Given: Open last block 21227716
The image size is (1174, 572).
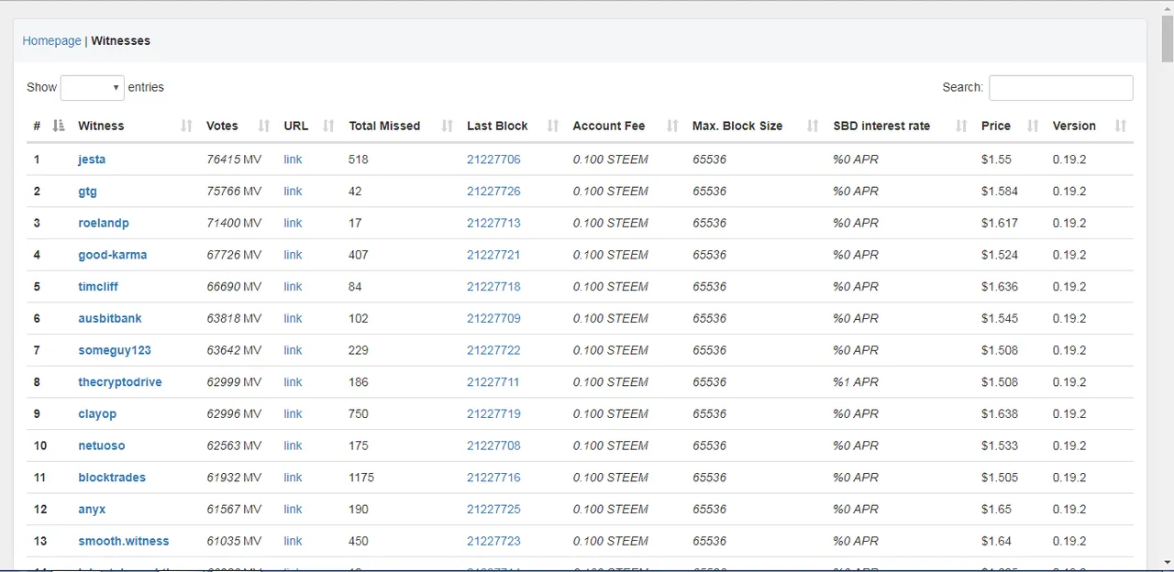Looking at the screenshot, I should click(x=493, y=478).
